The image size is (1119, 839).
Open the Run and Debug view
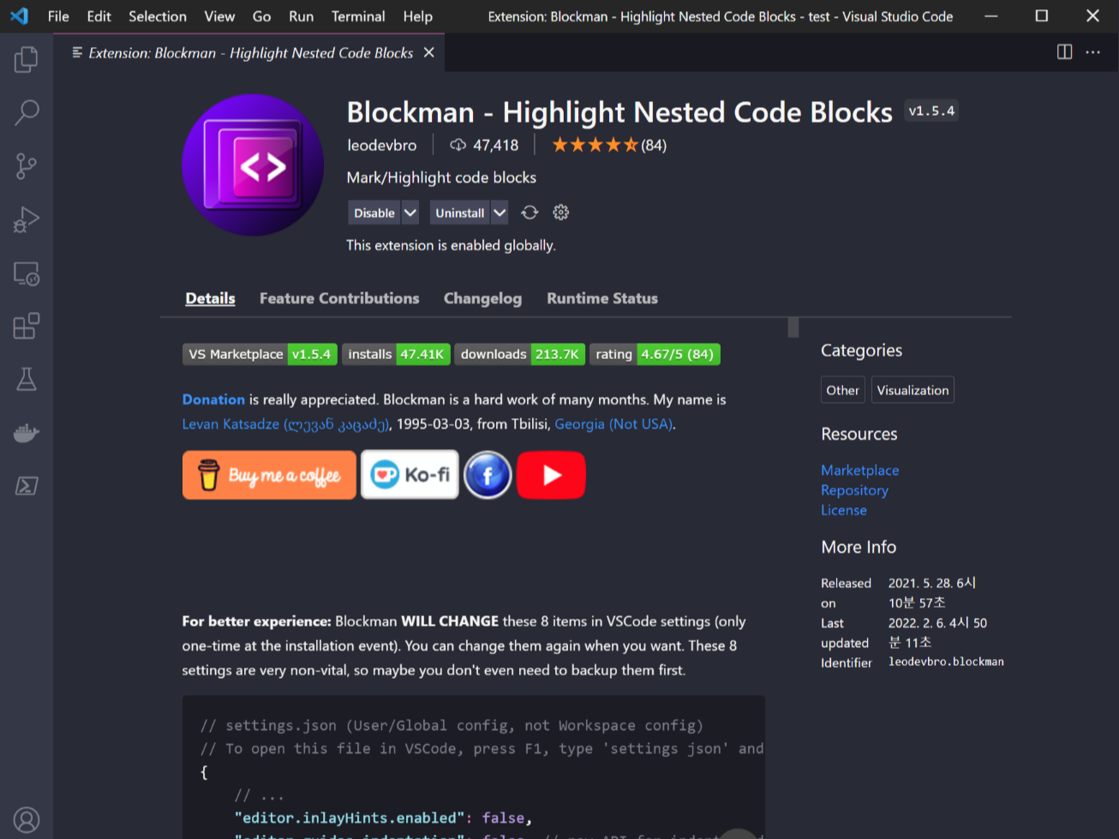click(x=27, y=219)
